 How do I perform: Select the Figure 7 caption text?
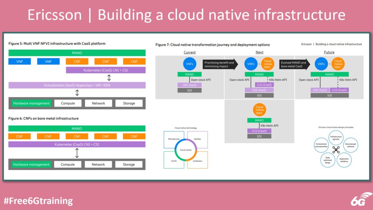point(212,45)
